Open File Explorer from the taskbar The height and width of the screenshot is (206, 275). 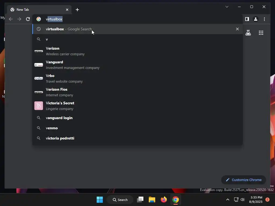pos(152,200)
